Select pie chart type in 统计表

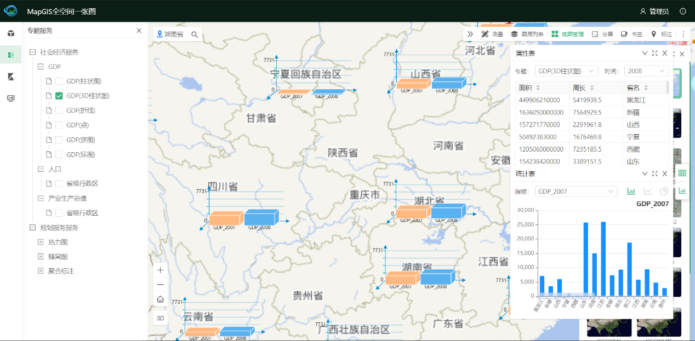tap(663, 191)
